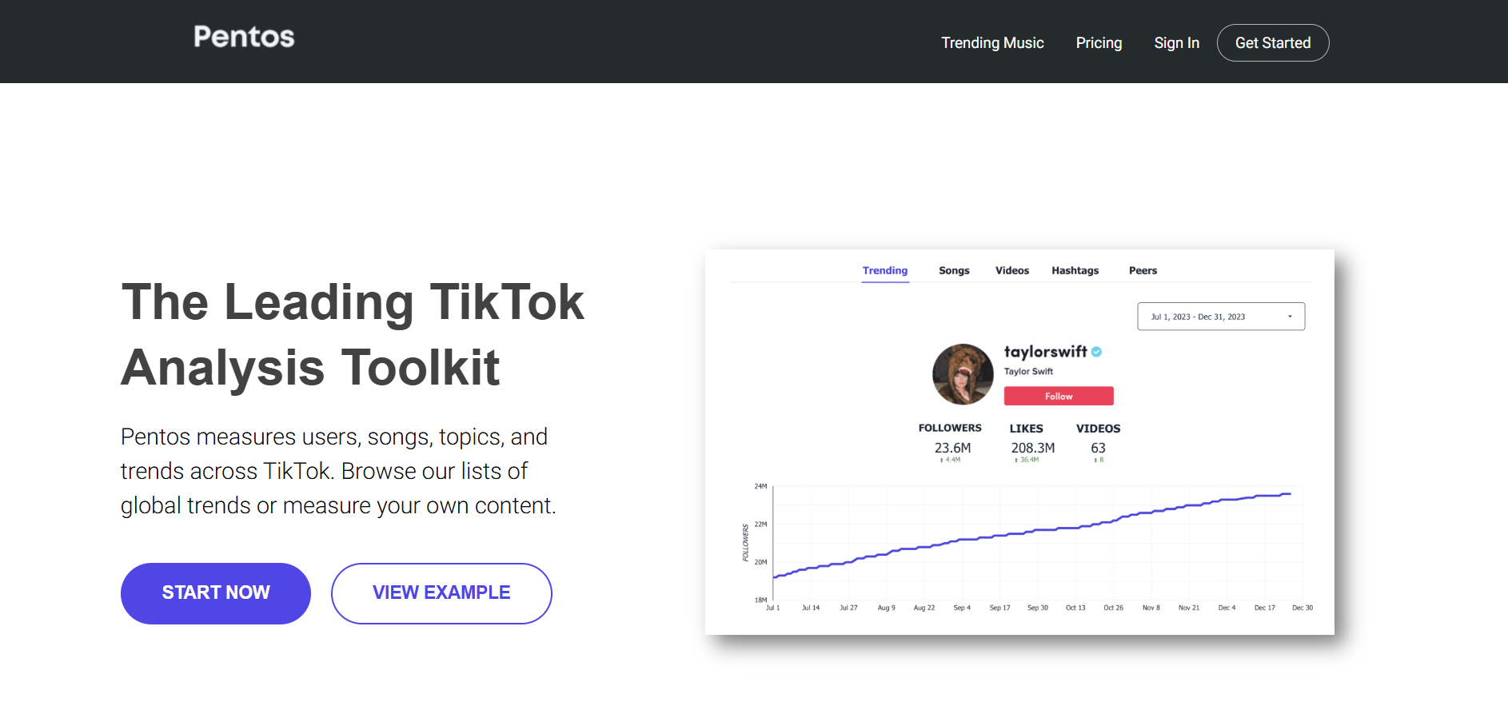
Task: Switch to the Videos tab beside Songs
Action: pos(1012,270)
